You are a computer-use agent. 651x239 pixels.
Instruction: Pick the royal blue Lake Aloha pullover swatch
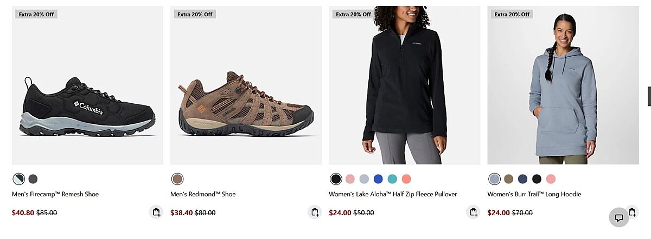coord(378,179)
